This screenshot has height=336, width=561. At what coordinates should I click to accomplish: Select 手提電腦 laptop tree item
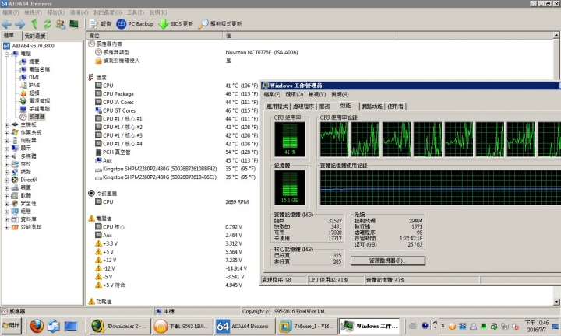(x=39, y=109)
